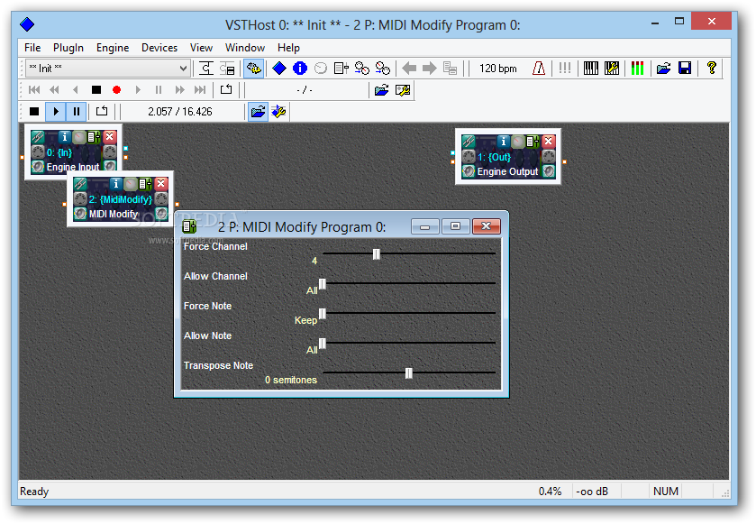756x524 pixels.
Task: Click skip-to-end in the recorder row
Action: 200,90
